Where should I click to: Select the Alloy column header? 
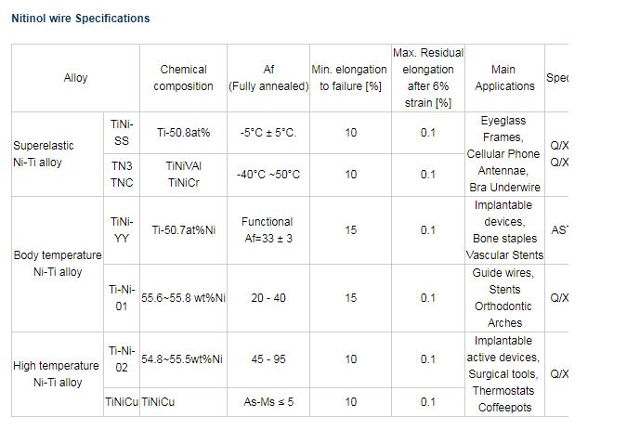75,78
